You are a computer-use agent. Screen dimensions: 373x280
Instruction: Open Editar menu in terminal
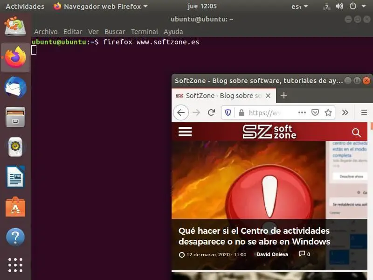[x=73, y=32]
